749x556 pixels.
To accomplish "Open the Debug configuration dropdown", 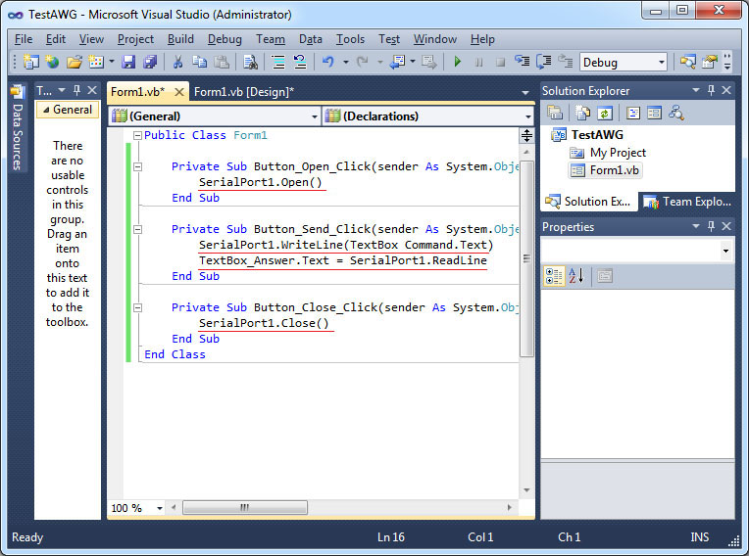I will 662,63.
